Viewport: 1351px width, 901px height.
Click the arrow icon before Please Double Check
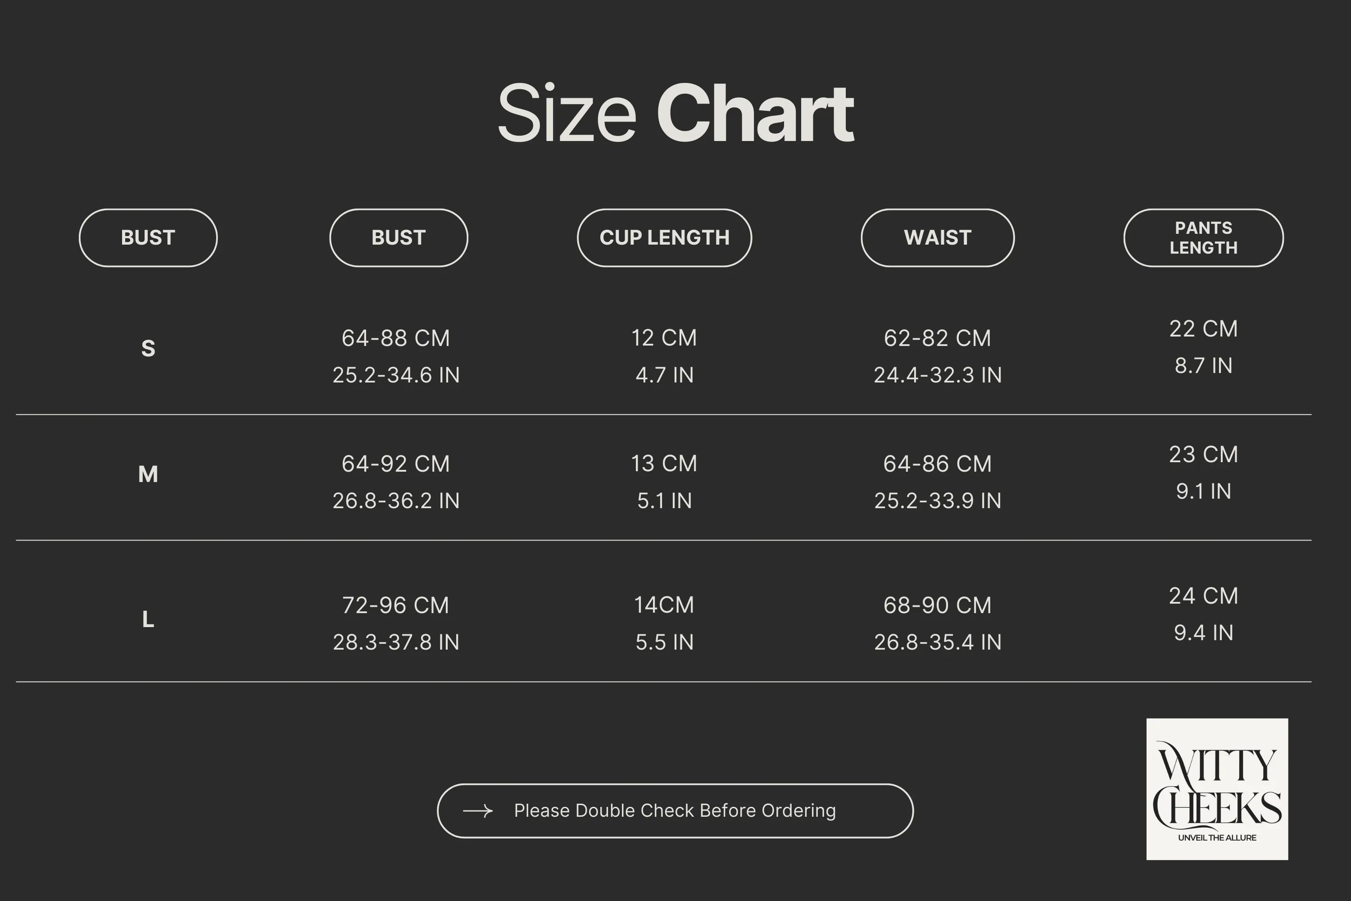pyautogui.click(x=478, y=811)
